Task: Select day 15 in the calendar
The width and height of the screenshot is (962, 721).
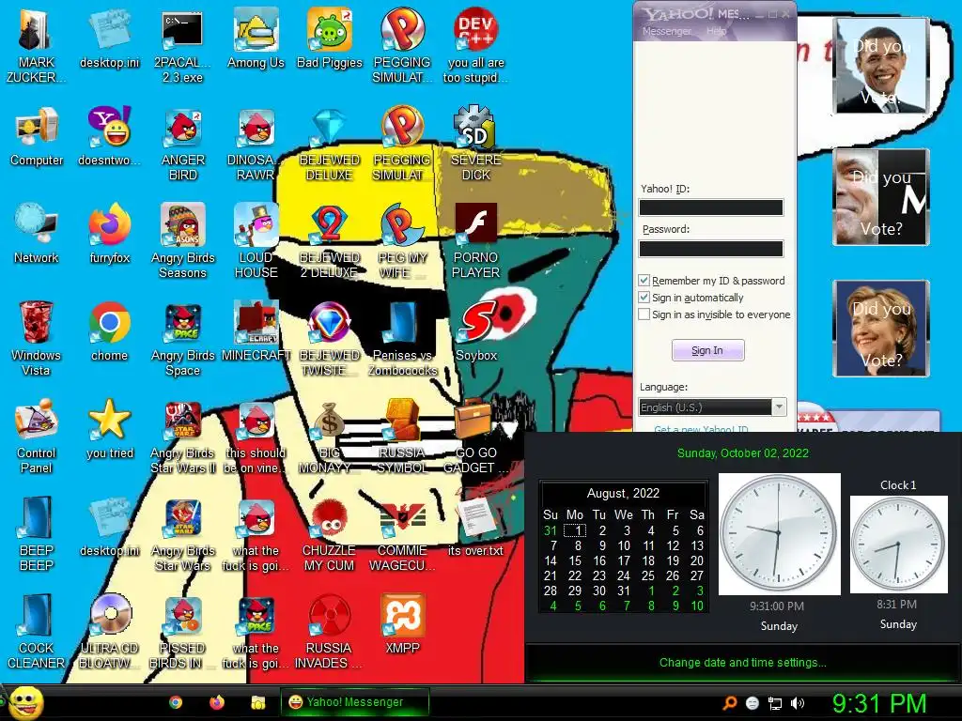Action: pyautogui.click(x=575, y=560)
